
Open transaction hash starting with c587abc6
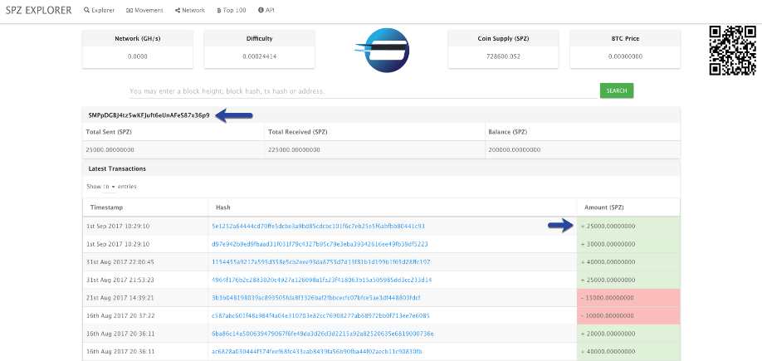[x=319, y=315]
